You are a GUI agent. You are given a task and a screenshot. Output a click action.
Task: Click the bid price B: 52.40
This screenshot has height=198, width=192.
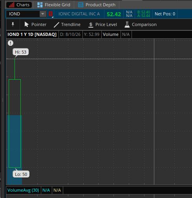(x=144, y=12)
